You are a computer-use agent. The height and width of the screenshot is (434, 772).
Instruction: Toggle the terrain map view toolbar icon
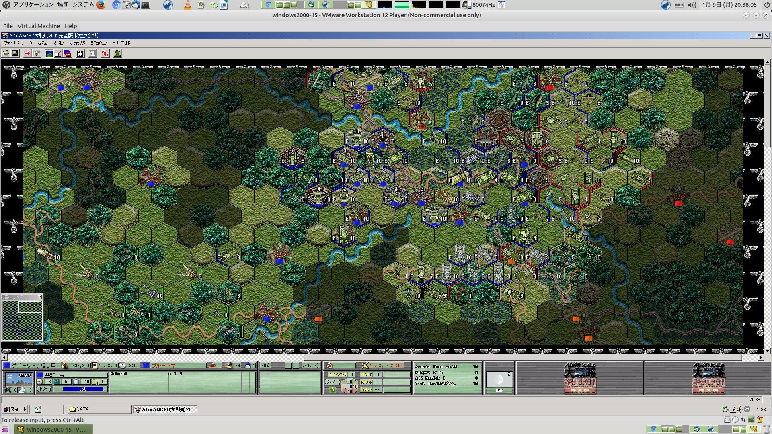point(49,53)
